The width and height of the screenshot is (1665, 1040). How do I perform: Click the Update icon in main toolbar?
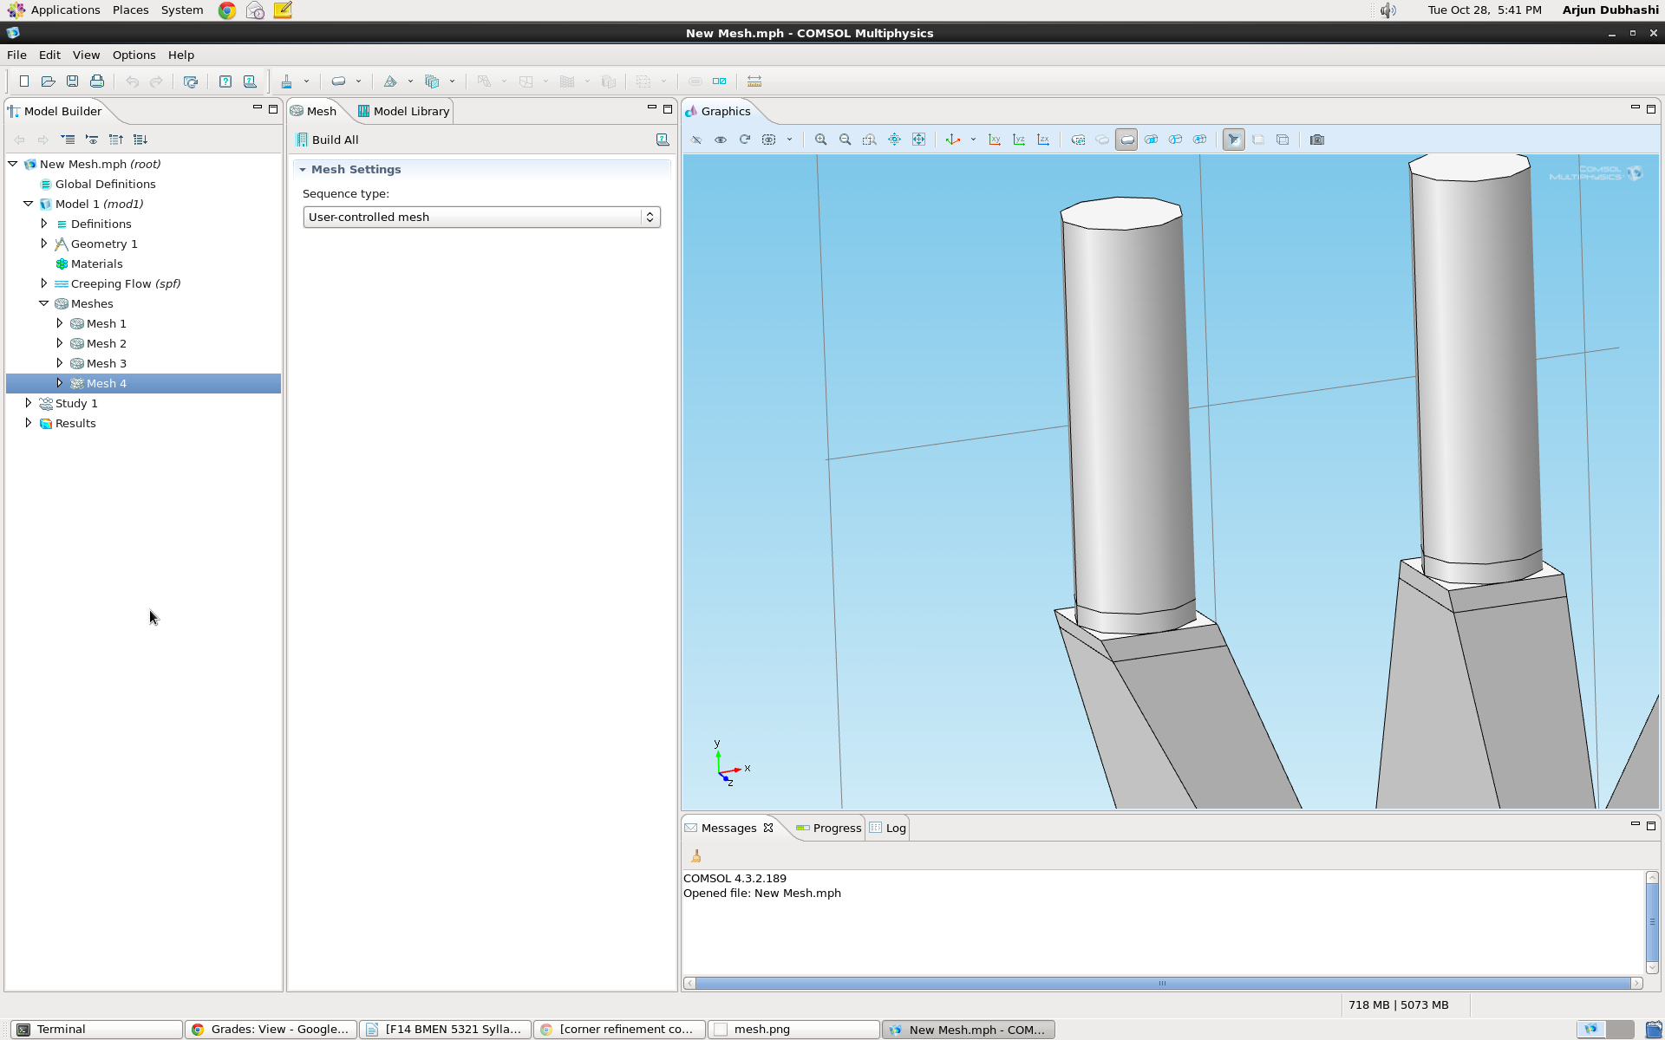[191, 81]
